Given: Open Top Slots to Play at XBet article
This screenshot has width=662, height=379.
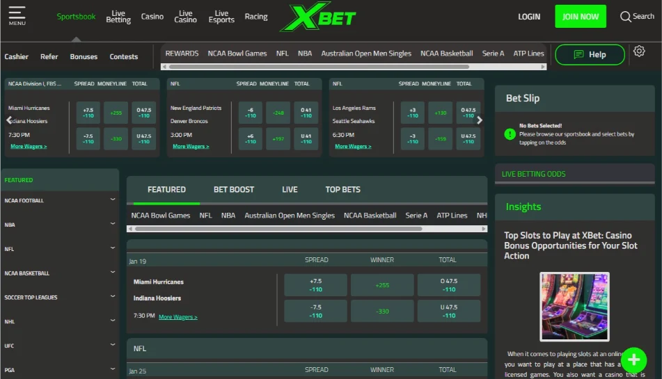Looking at the screenshot, I should [x=570, y=245].
